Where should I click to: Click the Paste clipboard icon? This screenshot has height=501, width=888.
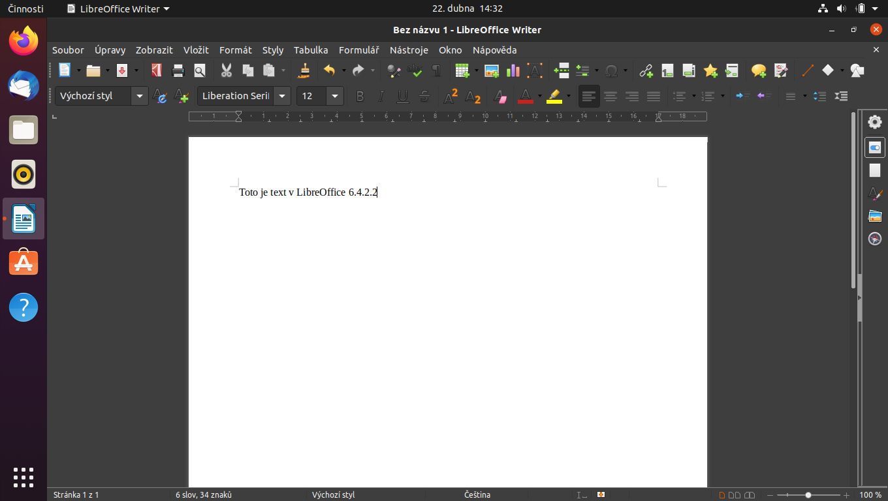(269, 70)
